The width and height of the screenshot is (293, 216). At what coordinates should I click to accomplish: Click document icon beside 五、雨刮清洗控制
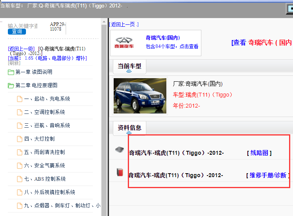point(20,152)
